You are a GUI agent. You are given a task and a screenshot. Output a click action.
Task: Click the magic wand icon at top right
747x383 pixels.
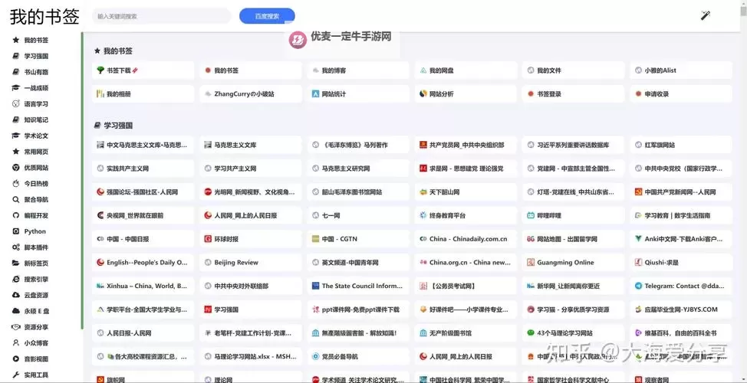pos(705,15)
